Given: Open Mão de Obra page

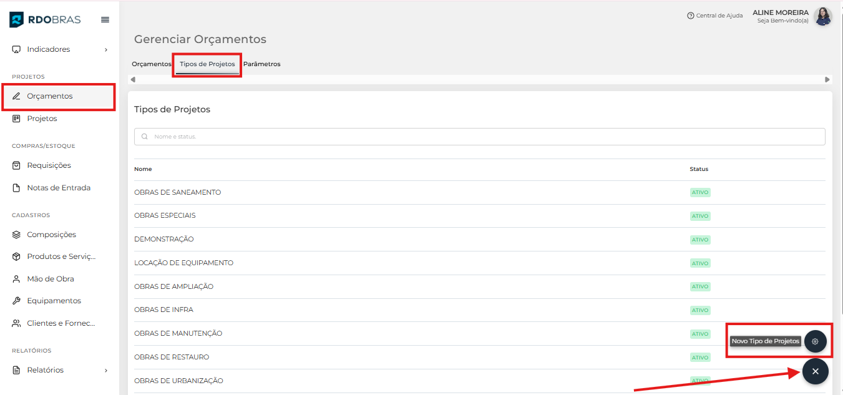Looking at the screenshot, I should [50, 279].
